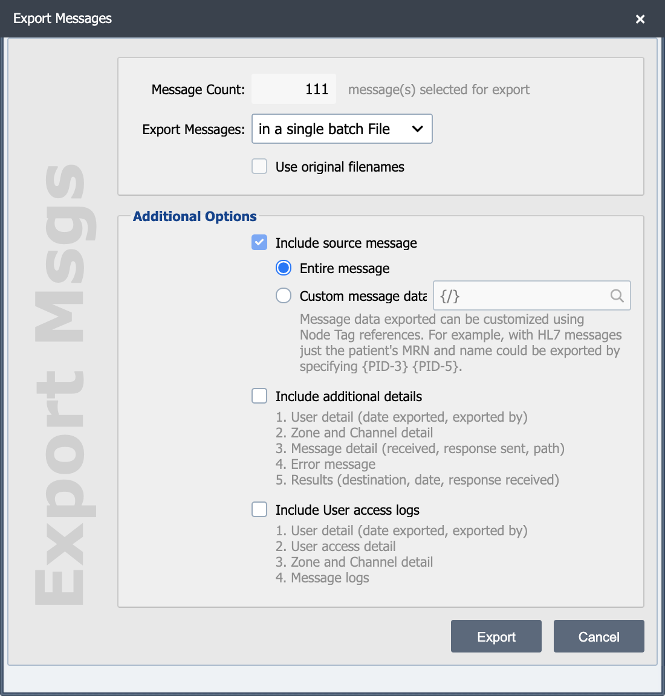665x696 pixels.
Task: Open the Export Messages combo box
Action: pyautogui.click(x=342, y=129)
